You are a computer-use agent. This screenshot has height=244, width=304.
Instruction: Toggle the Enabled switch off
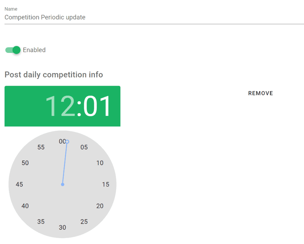point(13,50)
